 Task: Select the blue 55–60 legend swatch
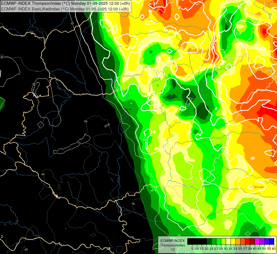tap(272, 241)
